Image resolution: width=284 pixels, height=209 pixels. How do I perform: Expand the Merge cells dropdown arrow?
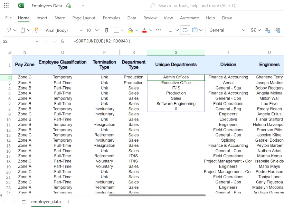coord(201,30)
